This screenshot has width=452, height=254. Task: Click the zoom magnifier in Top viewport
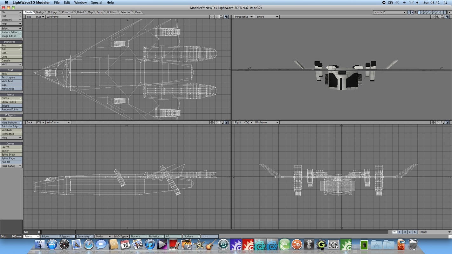[221, 17]
